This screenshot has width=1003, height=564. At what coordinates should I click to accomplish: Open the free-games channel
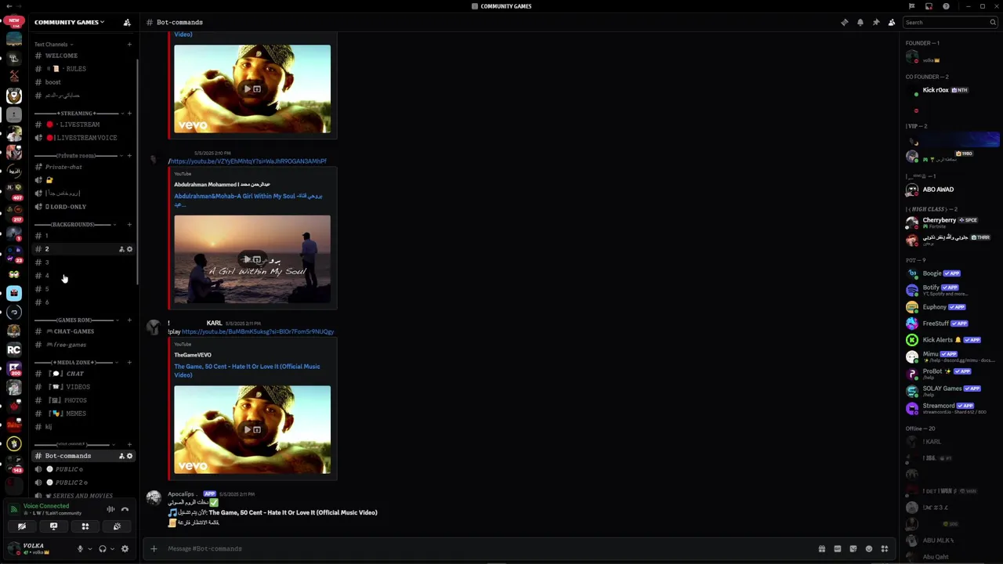point(85,345)
